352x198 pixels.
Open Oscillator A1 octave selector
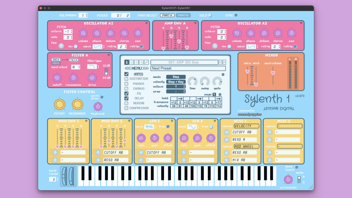click(x=68, y=32)
